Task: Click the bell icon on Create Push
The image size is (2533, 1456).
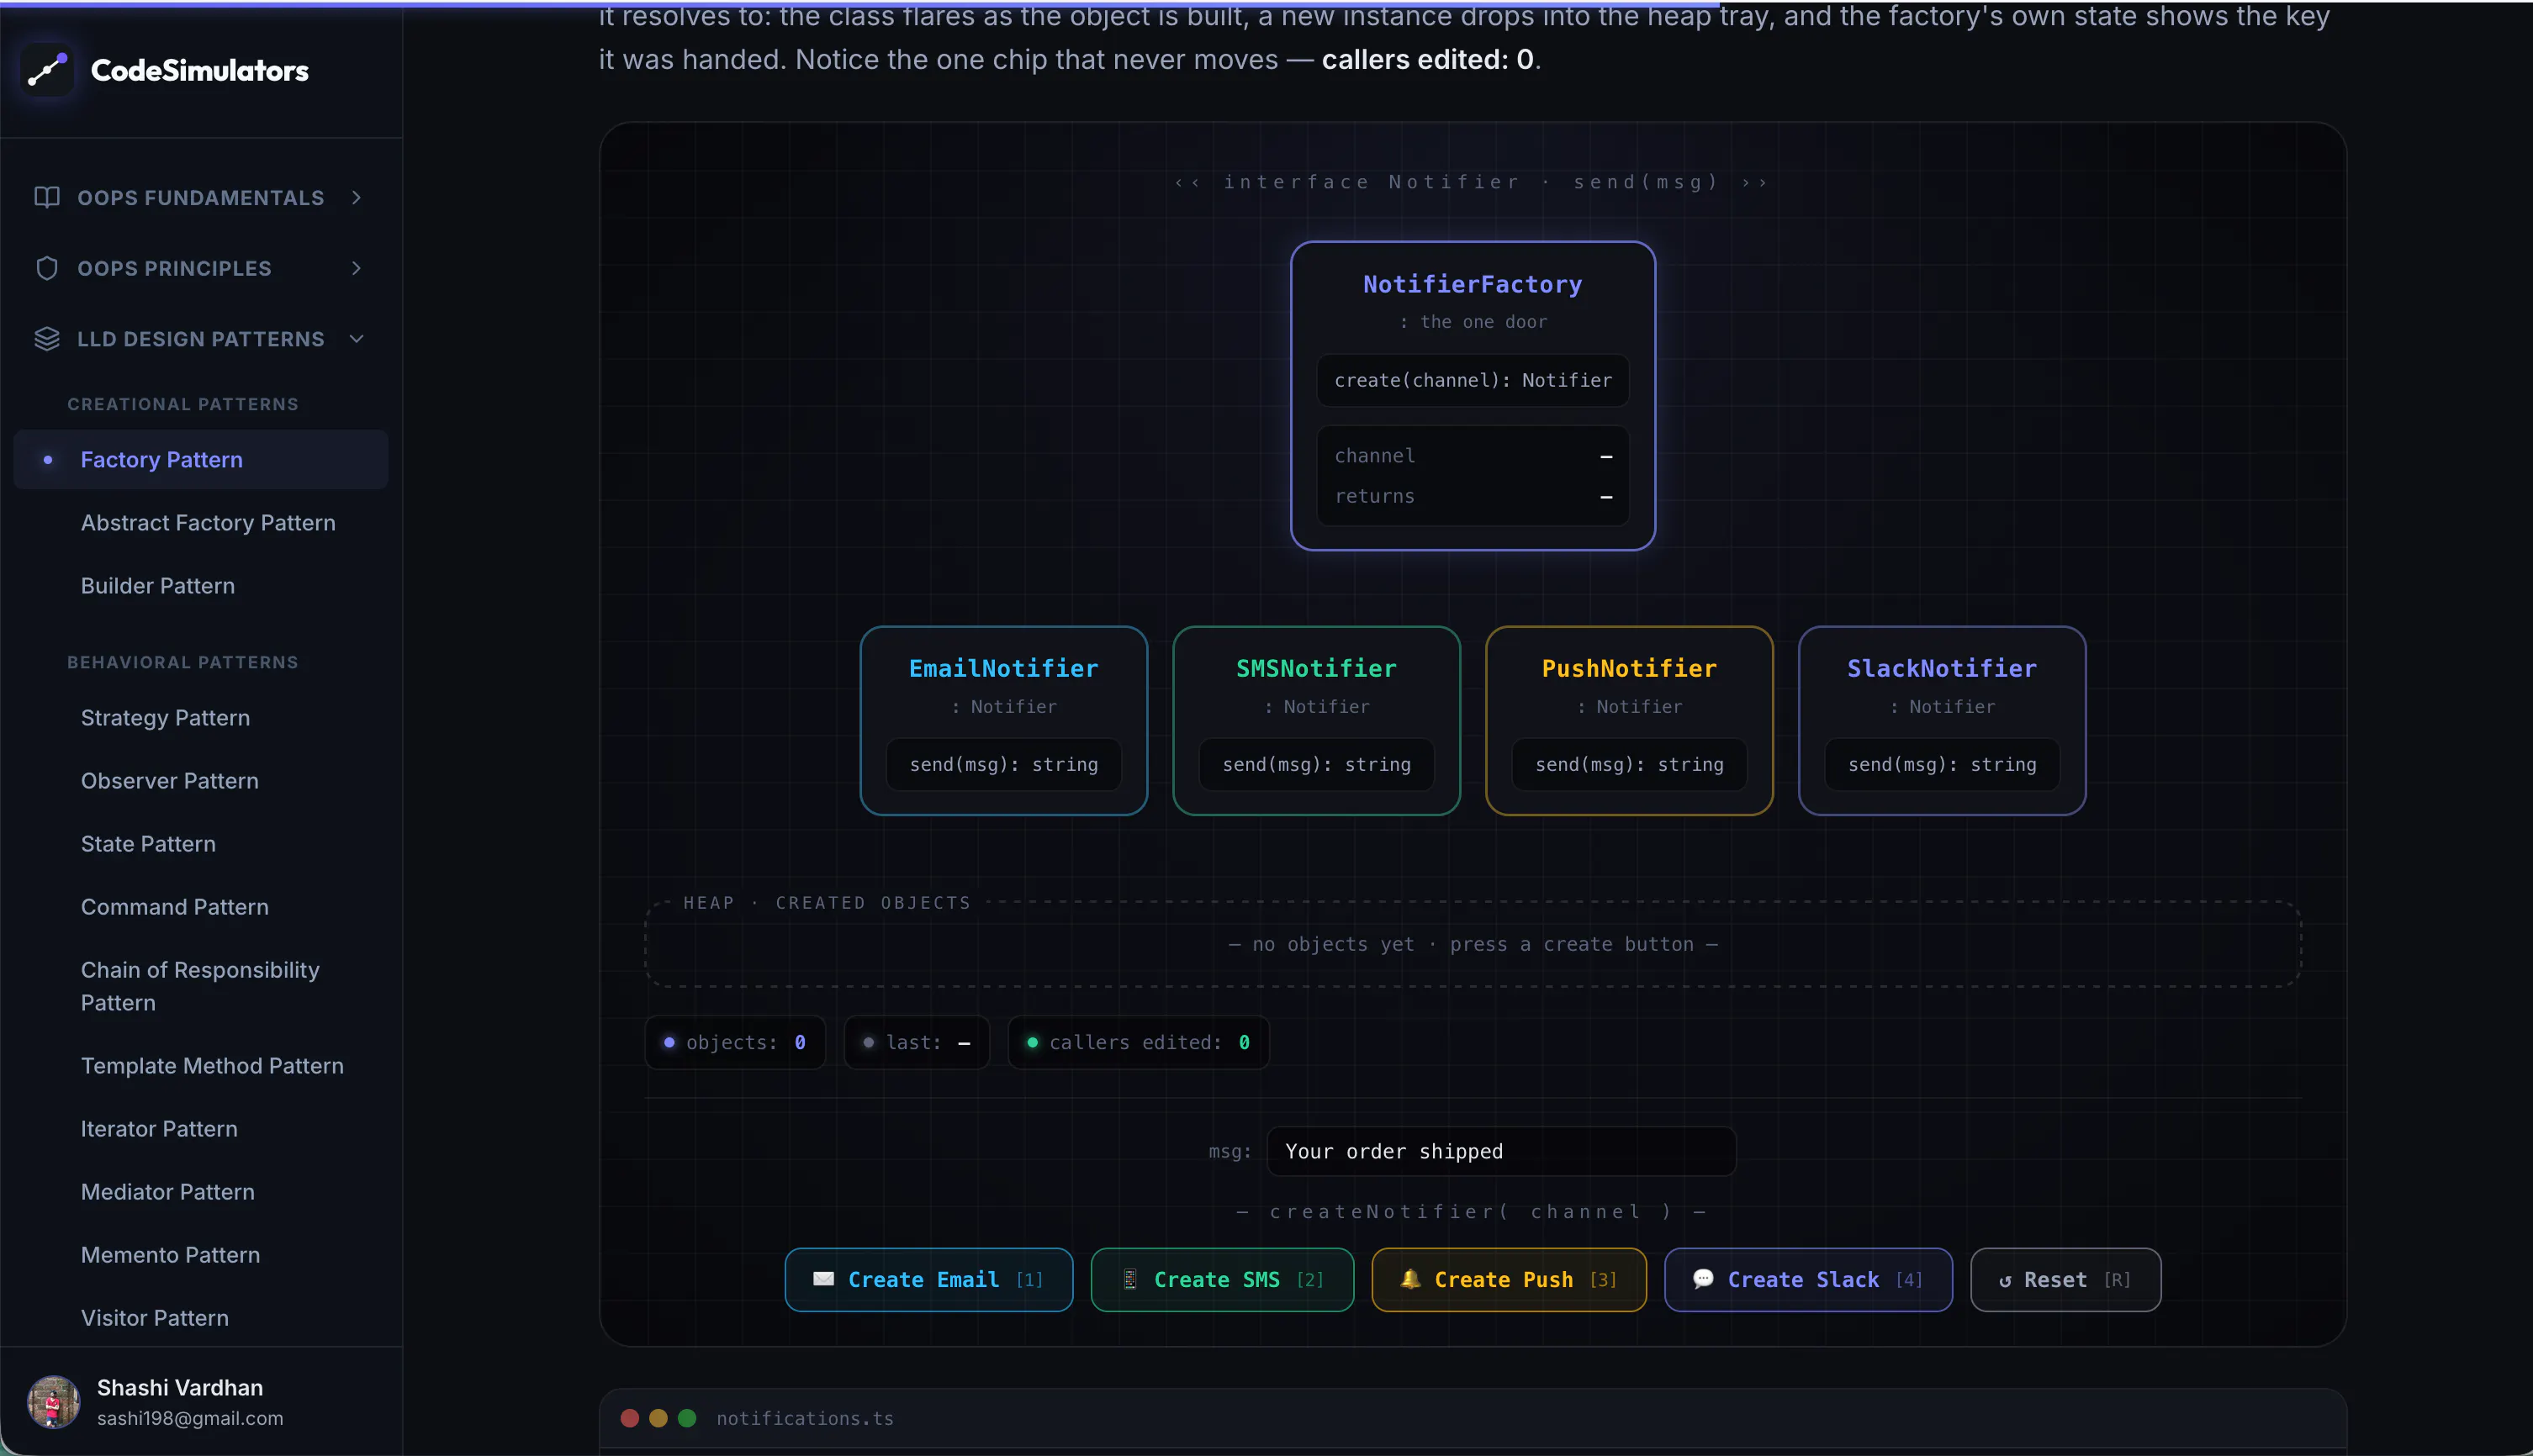Action: pyautogui.click(x=1409, y=1279)
